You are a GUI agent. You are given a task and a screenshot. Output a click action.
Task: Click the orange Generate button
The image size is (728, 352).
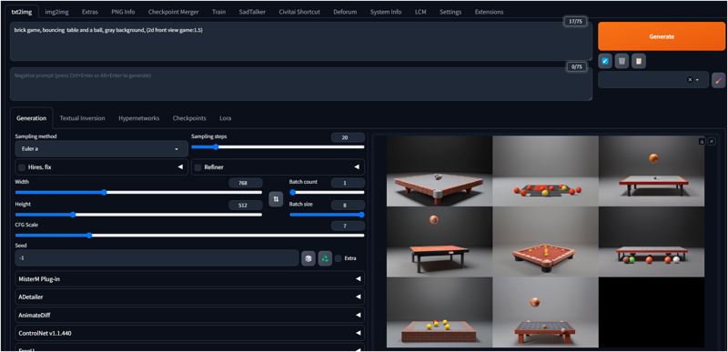(662, 36)
